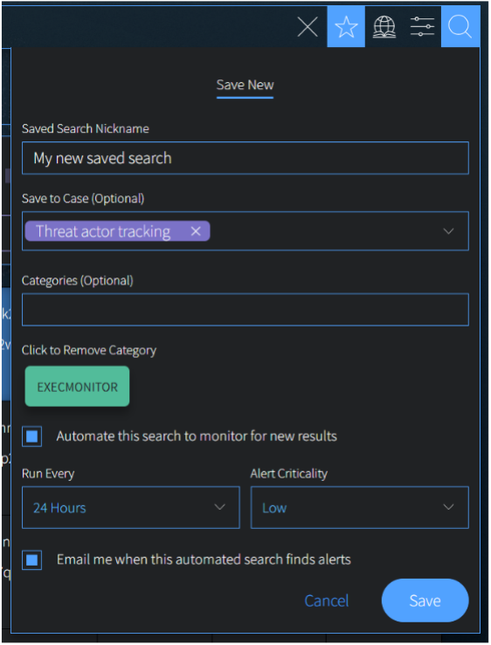The height and width of the screenshot is (645, 491).
Task: Click the star saved-search icon
Action: (346, 27)
